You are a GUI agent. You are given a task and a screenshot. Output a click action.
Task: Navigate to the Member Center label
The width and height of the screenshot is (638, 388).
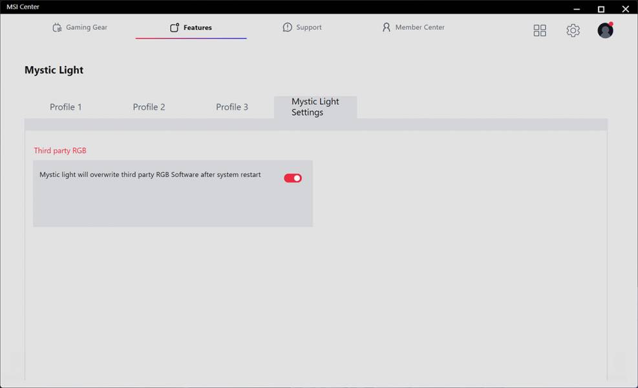click(420, 28)
